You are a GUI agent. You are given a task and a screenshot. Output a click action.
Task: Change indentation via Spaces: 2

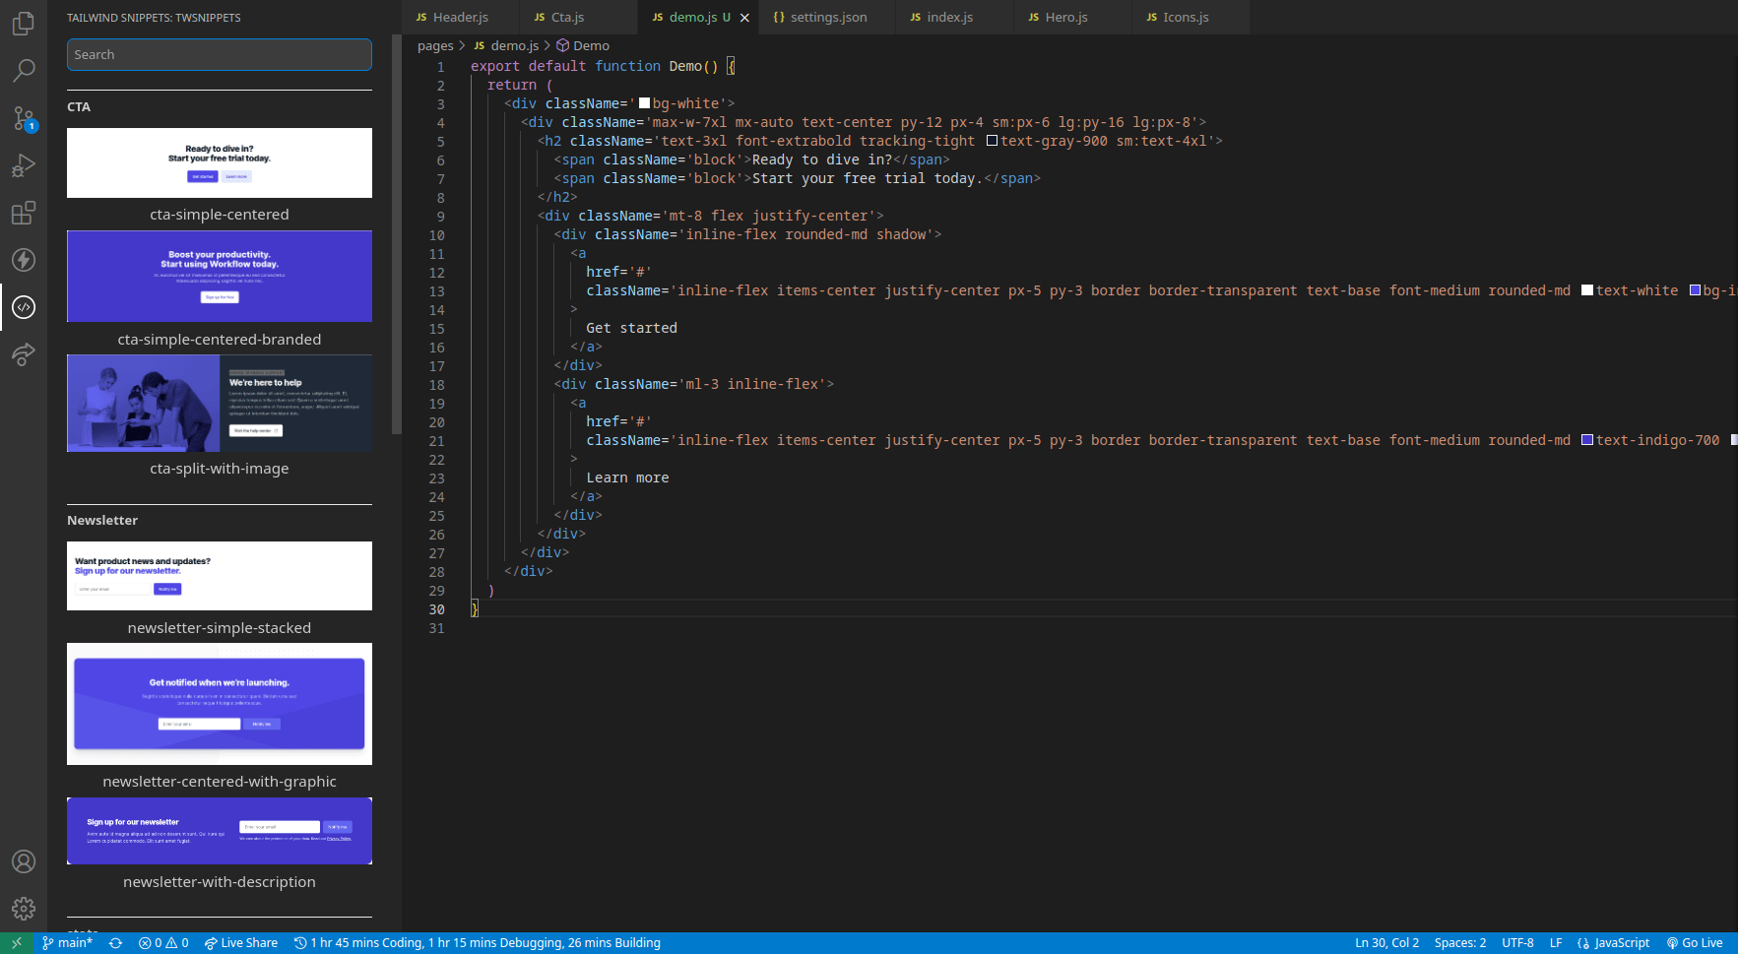(1460, 943)
